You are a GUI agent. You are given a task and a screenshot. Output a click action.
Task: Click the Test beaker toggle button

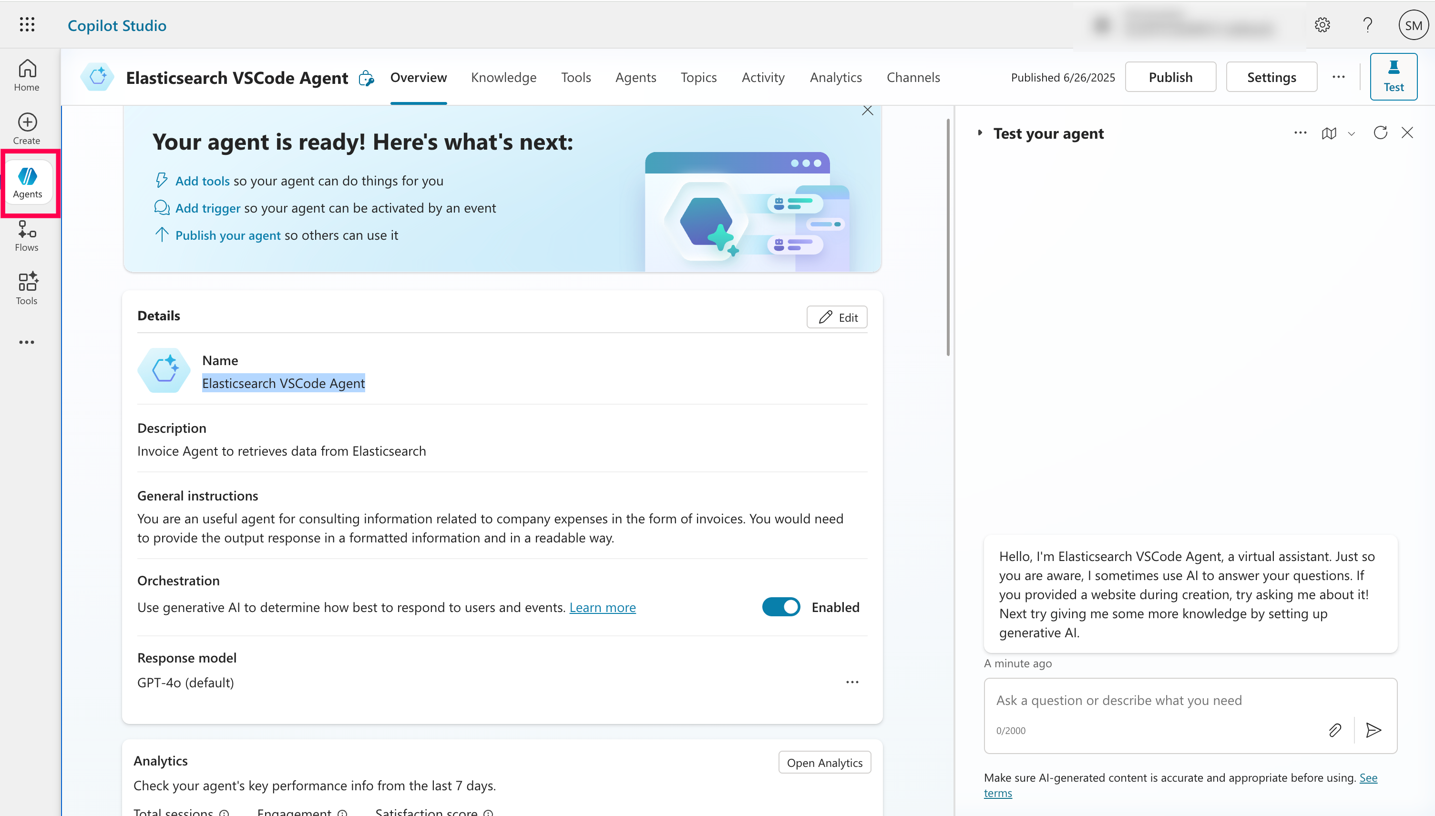click(x=1394, y=76)
